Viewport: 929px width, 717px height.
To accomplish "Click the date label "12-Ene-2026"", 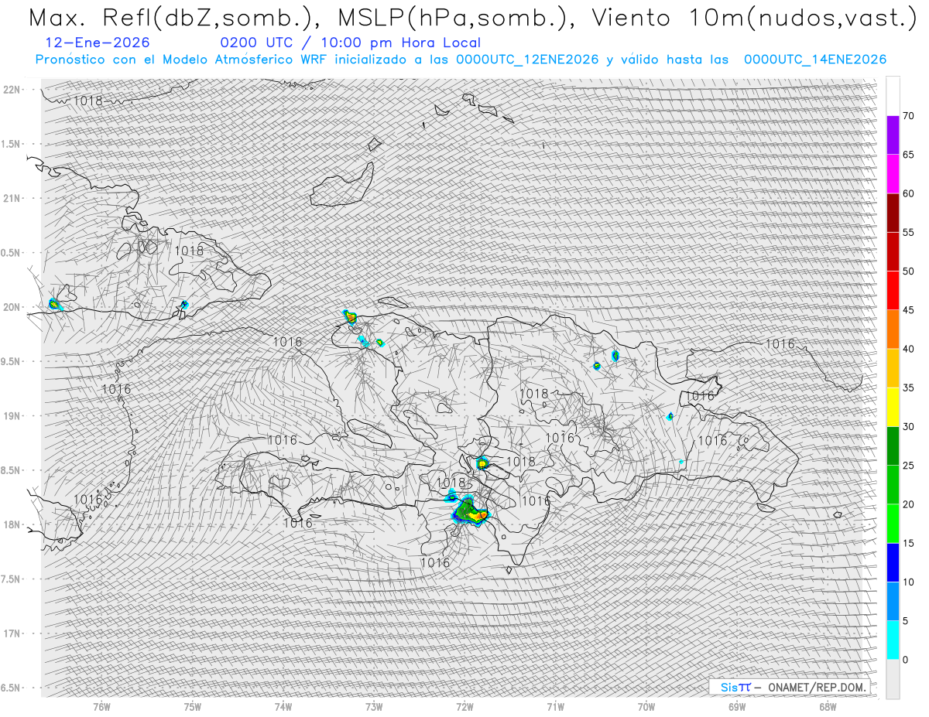I will pyautogui.click(x=98, y=43).
